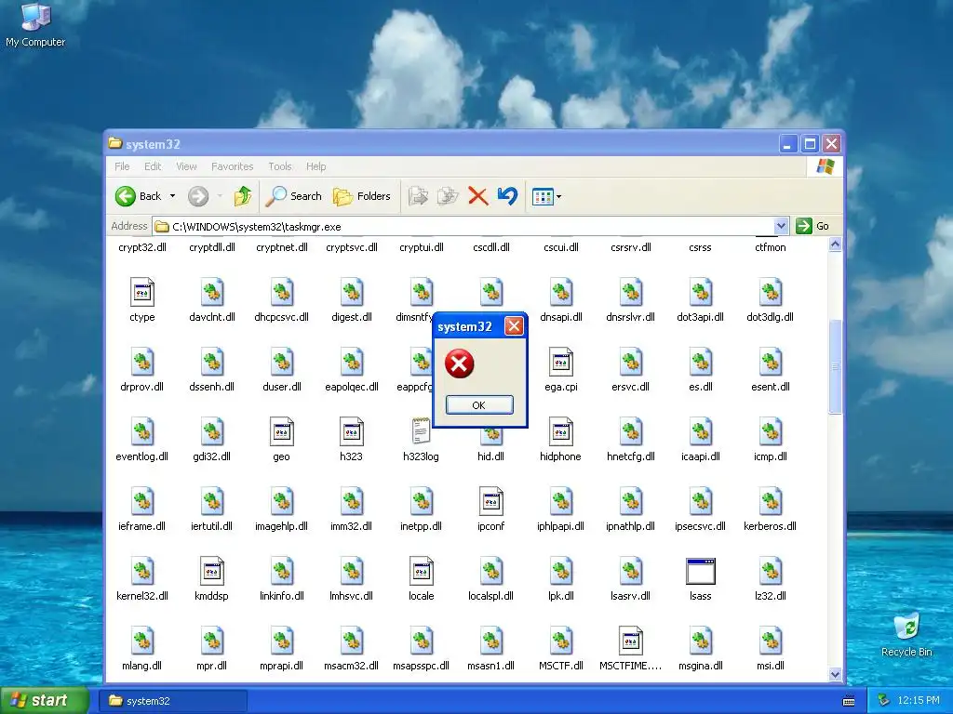Open the Back history dropdown arrow
Viewport: 953px width, 714px height.
172,196
